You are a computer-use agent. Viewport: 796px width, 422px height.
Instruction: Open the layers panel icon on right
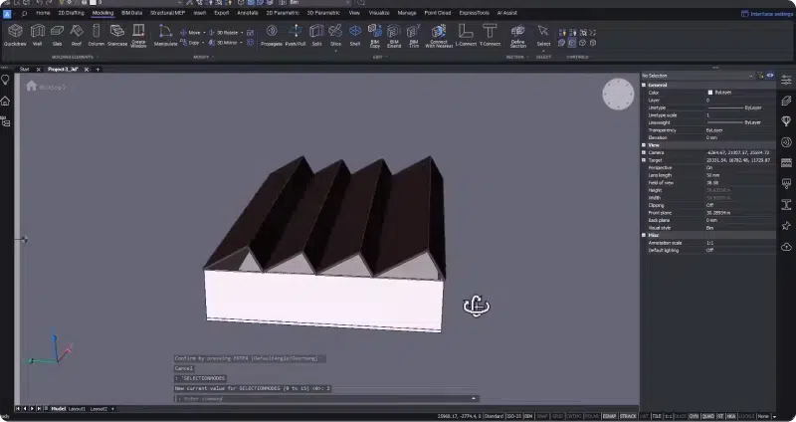(786, 101)
